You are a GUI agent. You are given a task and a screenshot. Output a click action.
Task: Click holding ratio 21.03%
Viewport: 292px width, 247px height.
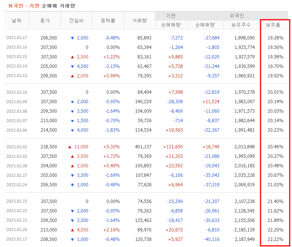pos(275,185)
